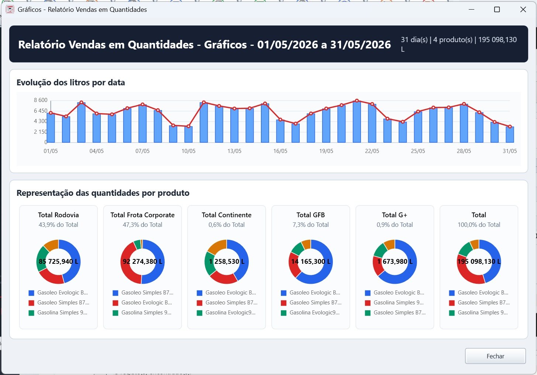This screenshot has height=375, width=537.
Task: Click 'Gasoleo Simples B7...' legend text under Frota Corporate
Action: [x=147, y=293]
